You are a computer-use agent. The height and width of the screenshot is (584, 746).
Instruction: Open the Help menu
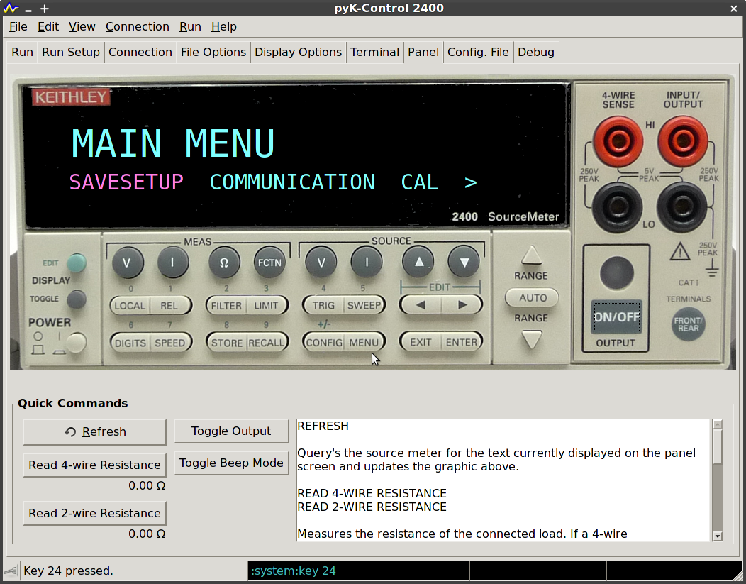coord(224,27)
